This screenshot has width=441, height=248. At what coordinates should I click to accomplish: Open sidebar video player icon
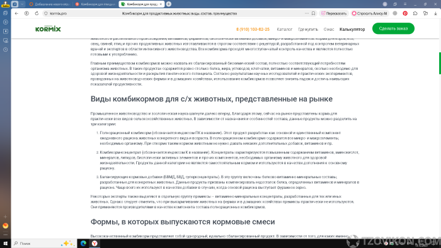coord(5,22)
